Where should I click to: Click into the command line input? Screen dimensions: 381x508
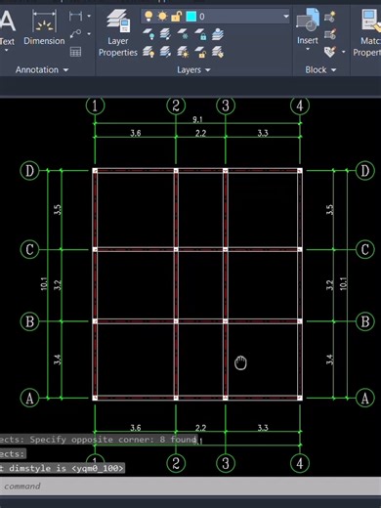[x=190, y=487]
